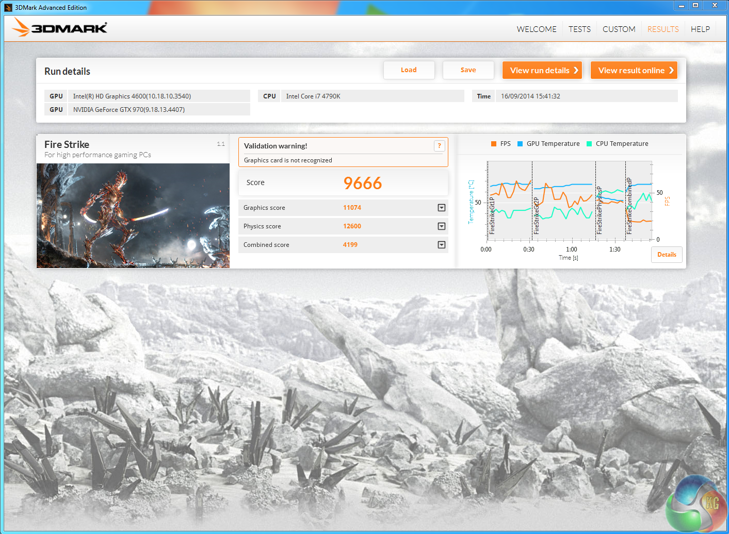Viewport: 729px width, 534px height.
Task: Open View run details
Action: tap(542, 70)
